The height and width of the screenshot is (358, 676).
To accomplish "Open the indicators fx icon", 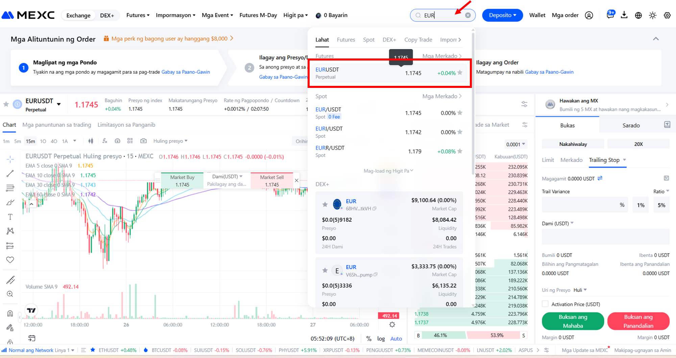I will [x=105, y=141].
